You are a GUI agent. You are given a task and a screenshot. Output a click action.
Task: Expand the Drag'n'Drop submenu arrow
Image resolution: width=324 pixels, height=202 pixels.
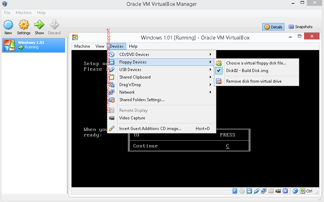210,84
